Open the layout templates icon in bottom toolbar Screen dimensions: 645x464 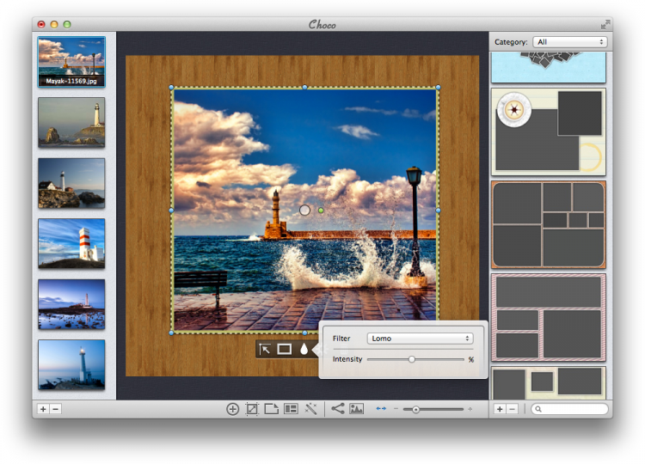(x=291, y=409)
